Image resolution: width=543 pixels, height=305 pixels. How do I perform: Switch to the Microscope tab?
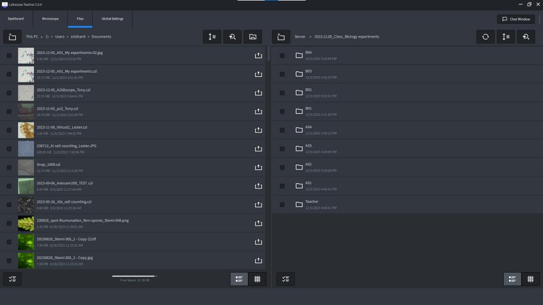(50, 19)
